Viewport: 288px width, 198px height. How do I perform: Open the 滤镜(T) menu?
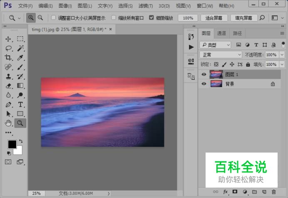tap(146, 6)
